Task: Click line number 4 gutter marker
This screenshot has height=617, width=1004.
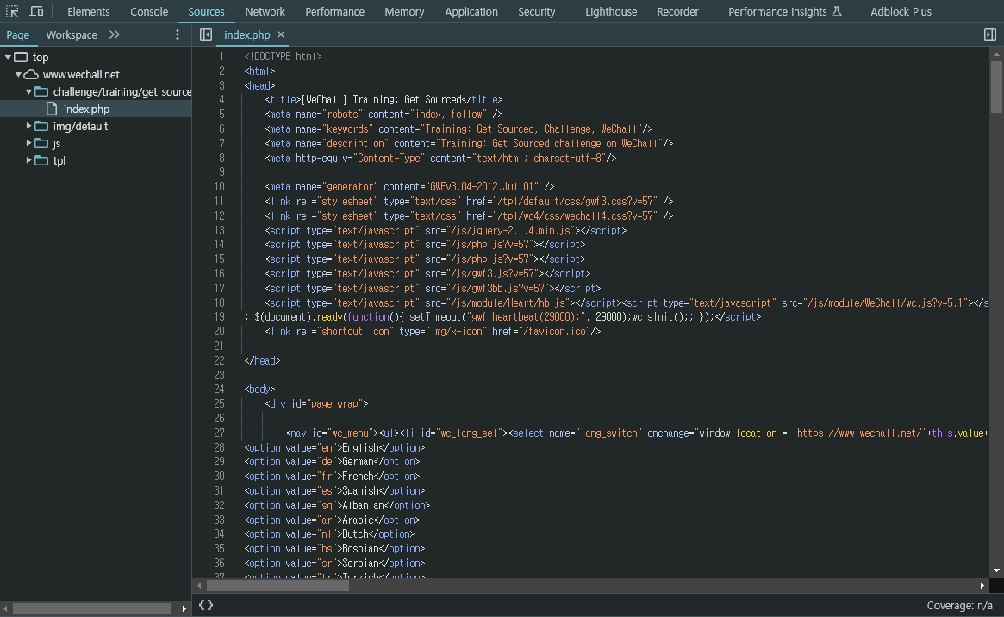Action: point(221,99)
